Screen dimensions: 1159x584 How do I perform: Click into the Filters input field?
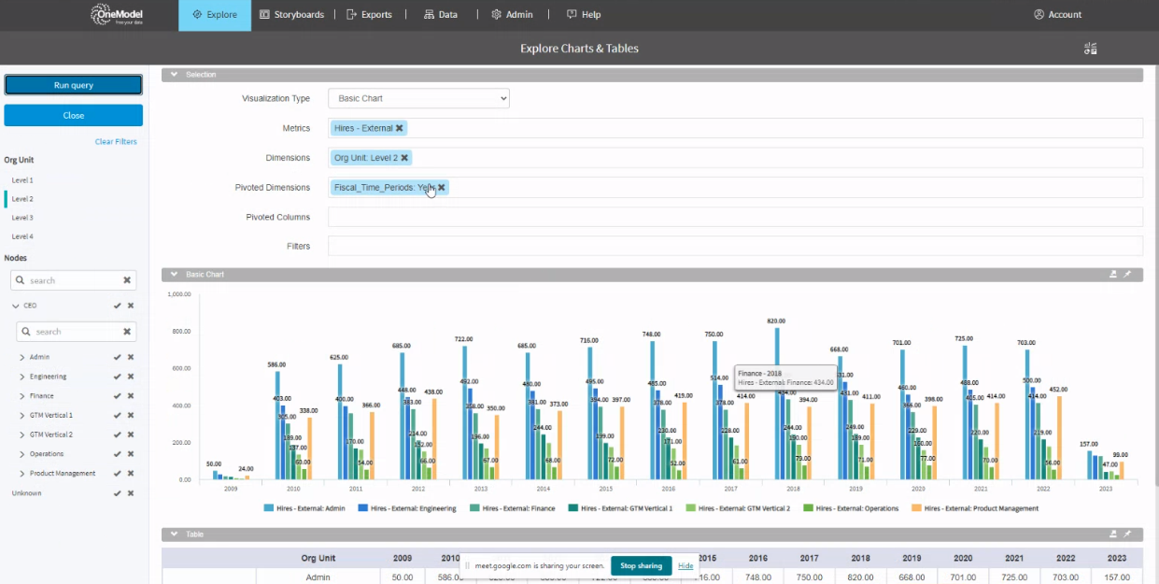tap(735, 246)
